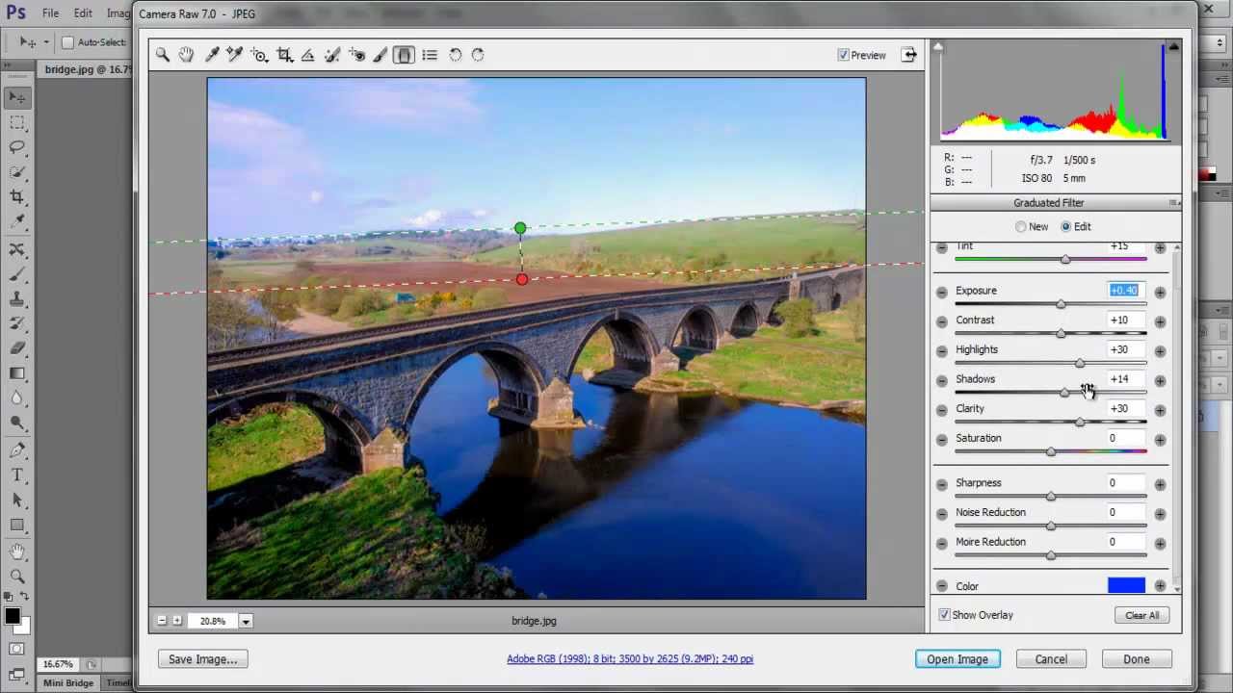The image size is (1233, 693).
Task: Switch to the bridge.jpg document tab
Action: (x=87, y=69)
